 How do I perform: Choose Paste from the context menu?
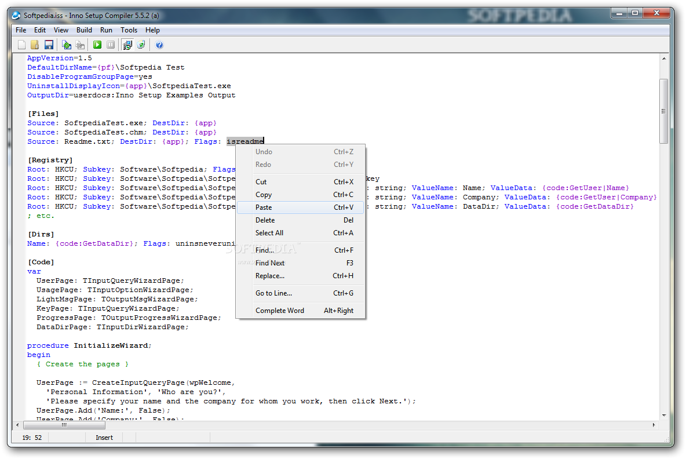[x=300, y=207]
